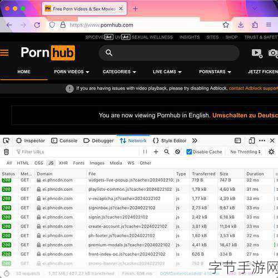Go back with the browser back arrow
278x278 pixels.
pyautogui.click(x=9, y=25)
